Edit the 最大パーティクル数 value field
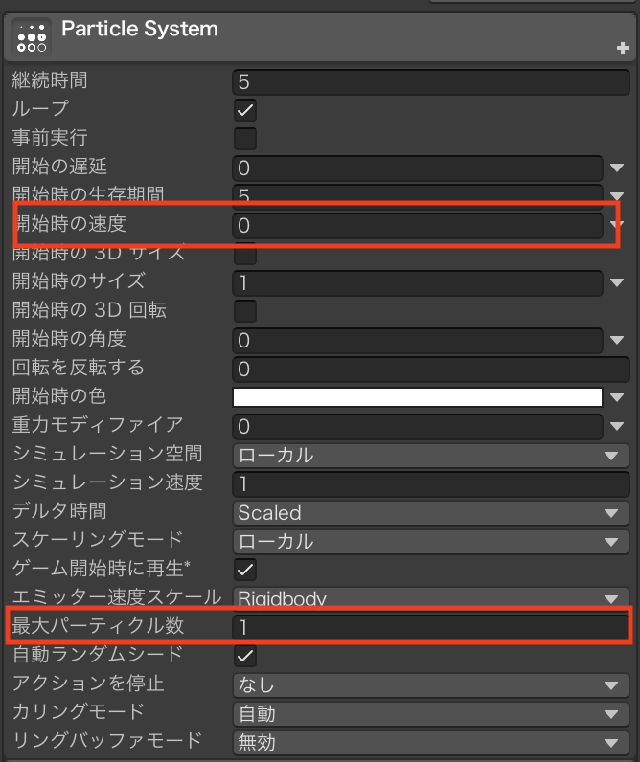The height and width of the screenshot is (762, 640). pyautogui.click(x=431, y=627)
